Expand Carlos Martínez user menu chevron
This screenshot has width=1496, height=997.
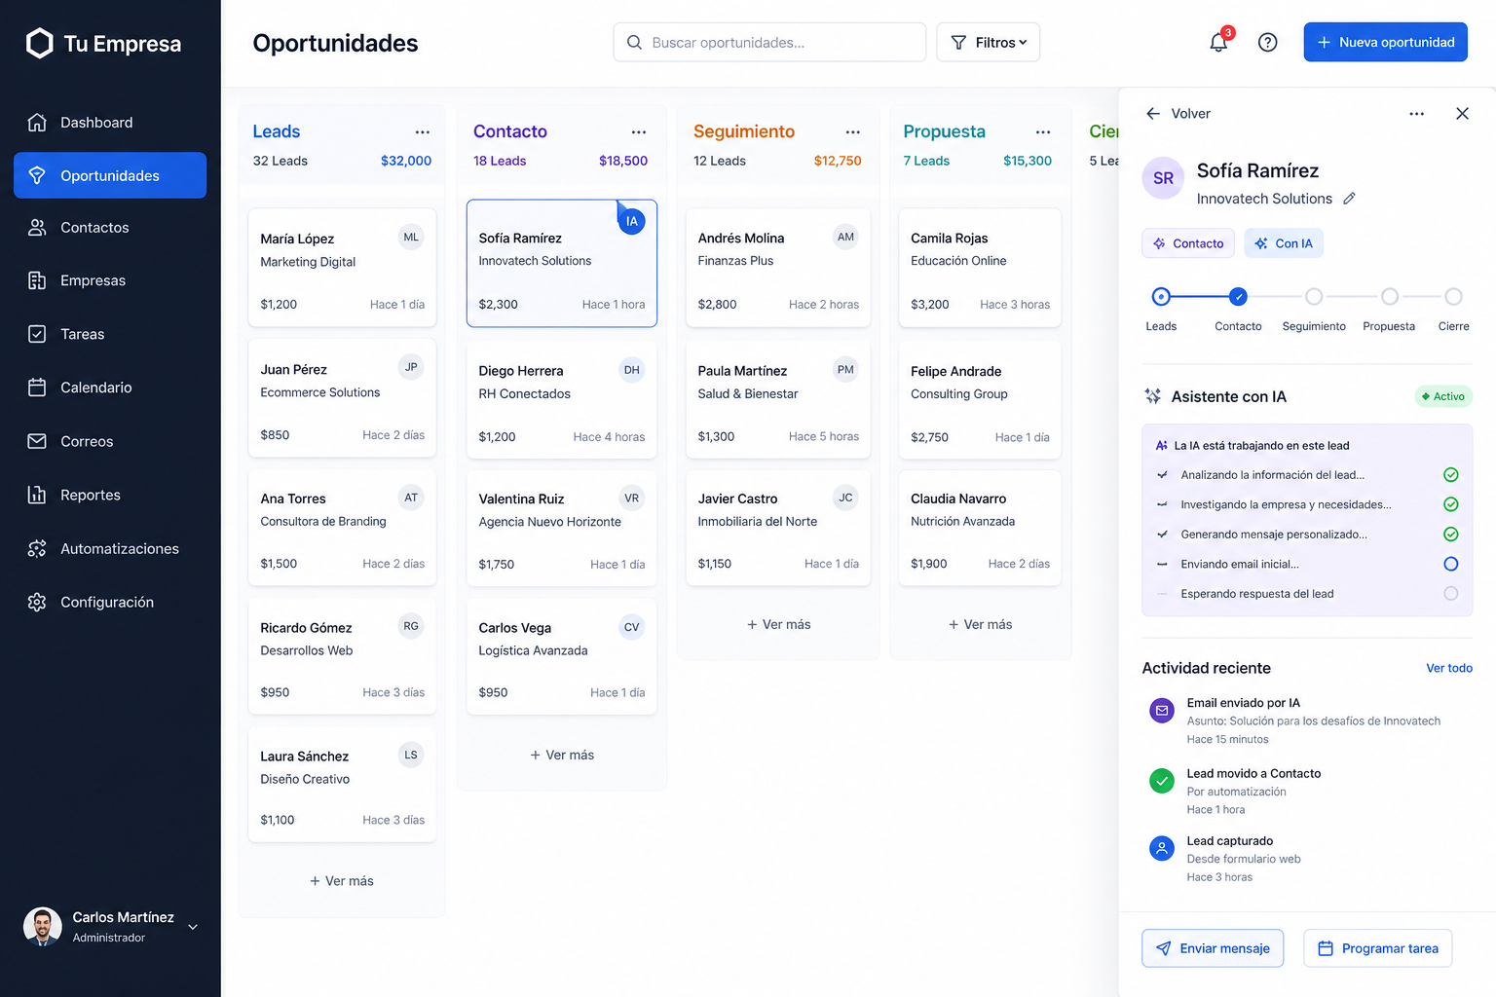point(193,927)
